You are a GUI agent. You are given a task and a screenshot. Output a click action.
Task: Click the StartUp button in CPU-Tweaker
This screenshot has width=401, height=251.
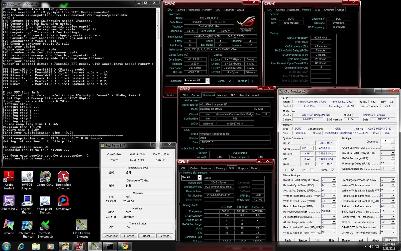pyautogui.click(x=303, y=240)
